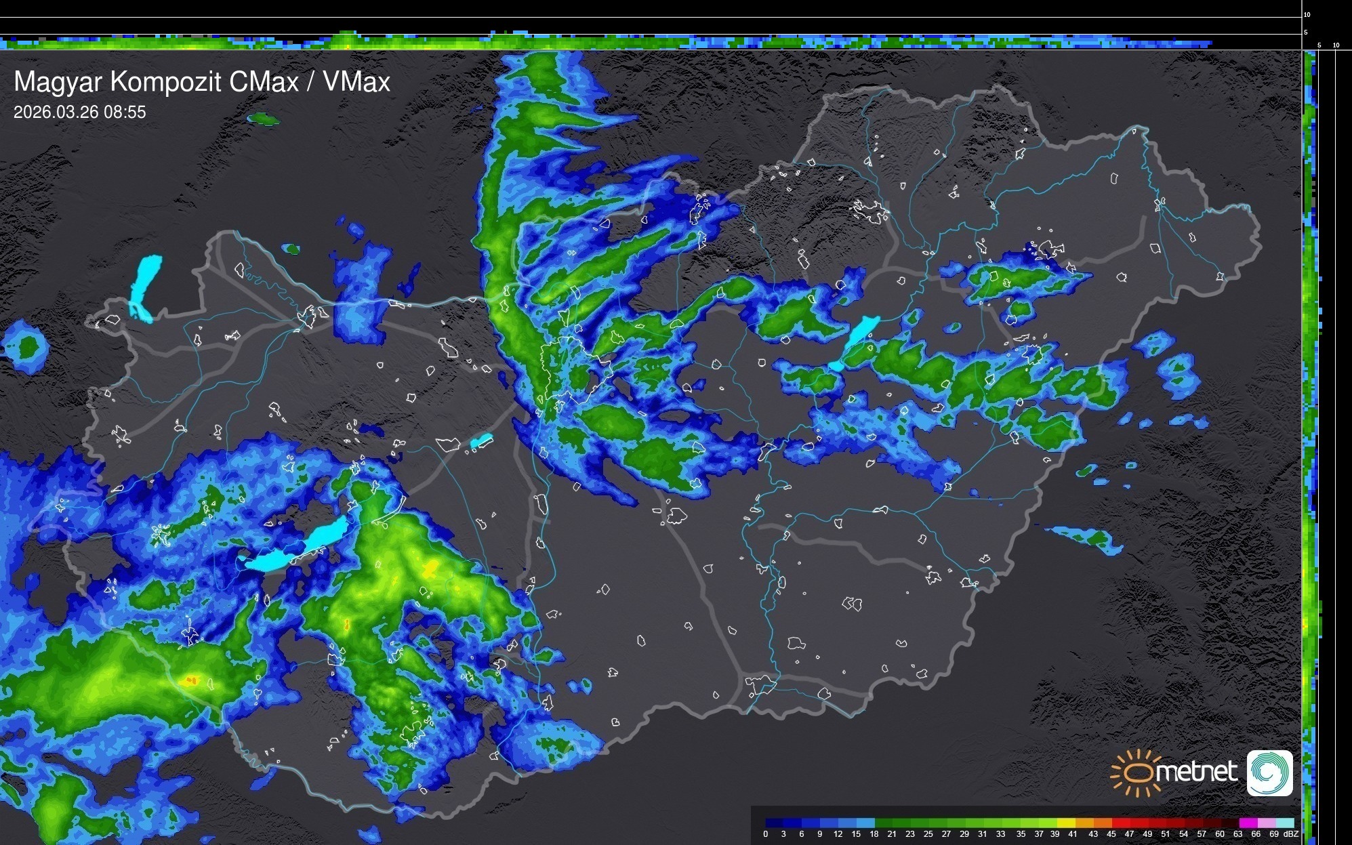Click the yellow echo core east of Balaton
This screenshot has height=845, width=1352.
click(x=430, y=568)
